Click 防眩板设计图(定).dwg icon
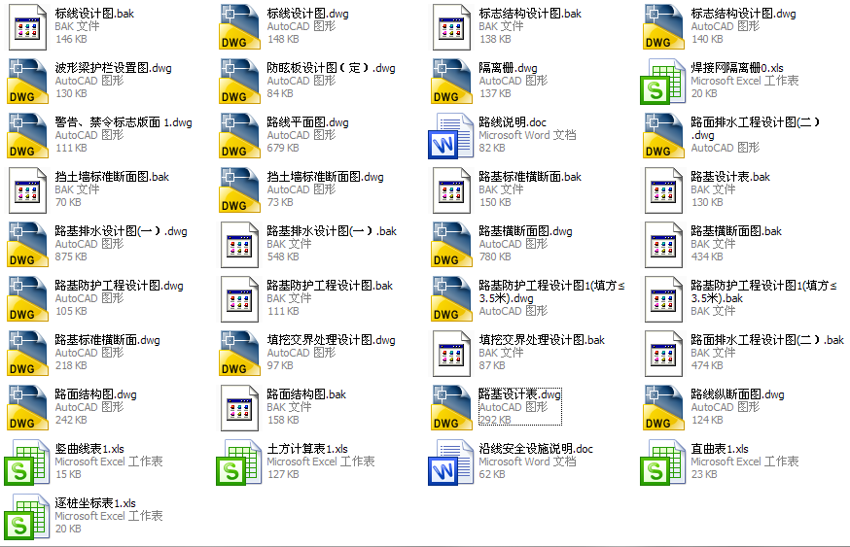The height and width of the screenshot is (547, 850). [239, 82]
